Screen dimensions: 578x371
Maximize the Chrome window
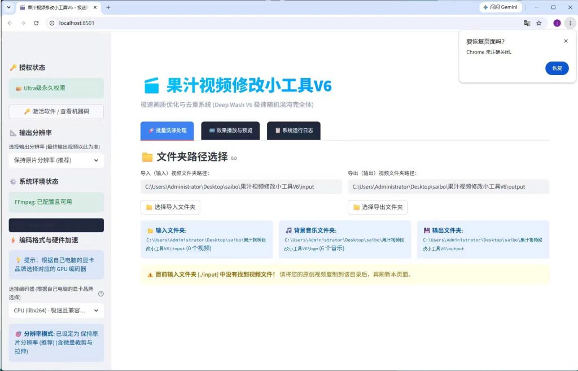[x=553, y=7]
